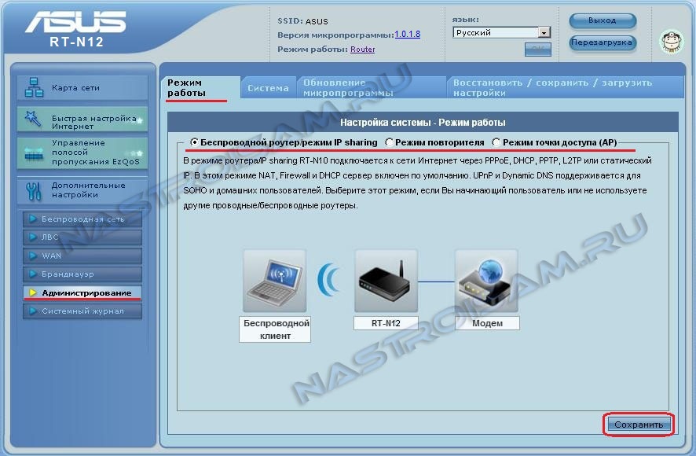Click the wrench Advanced Settings icon

tap(34, 189)
